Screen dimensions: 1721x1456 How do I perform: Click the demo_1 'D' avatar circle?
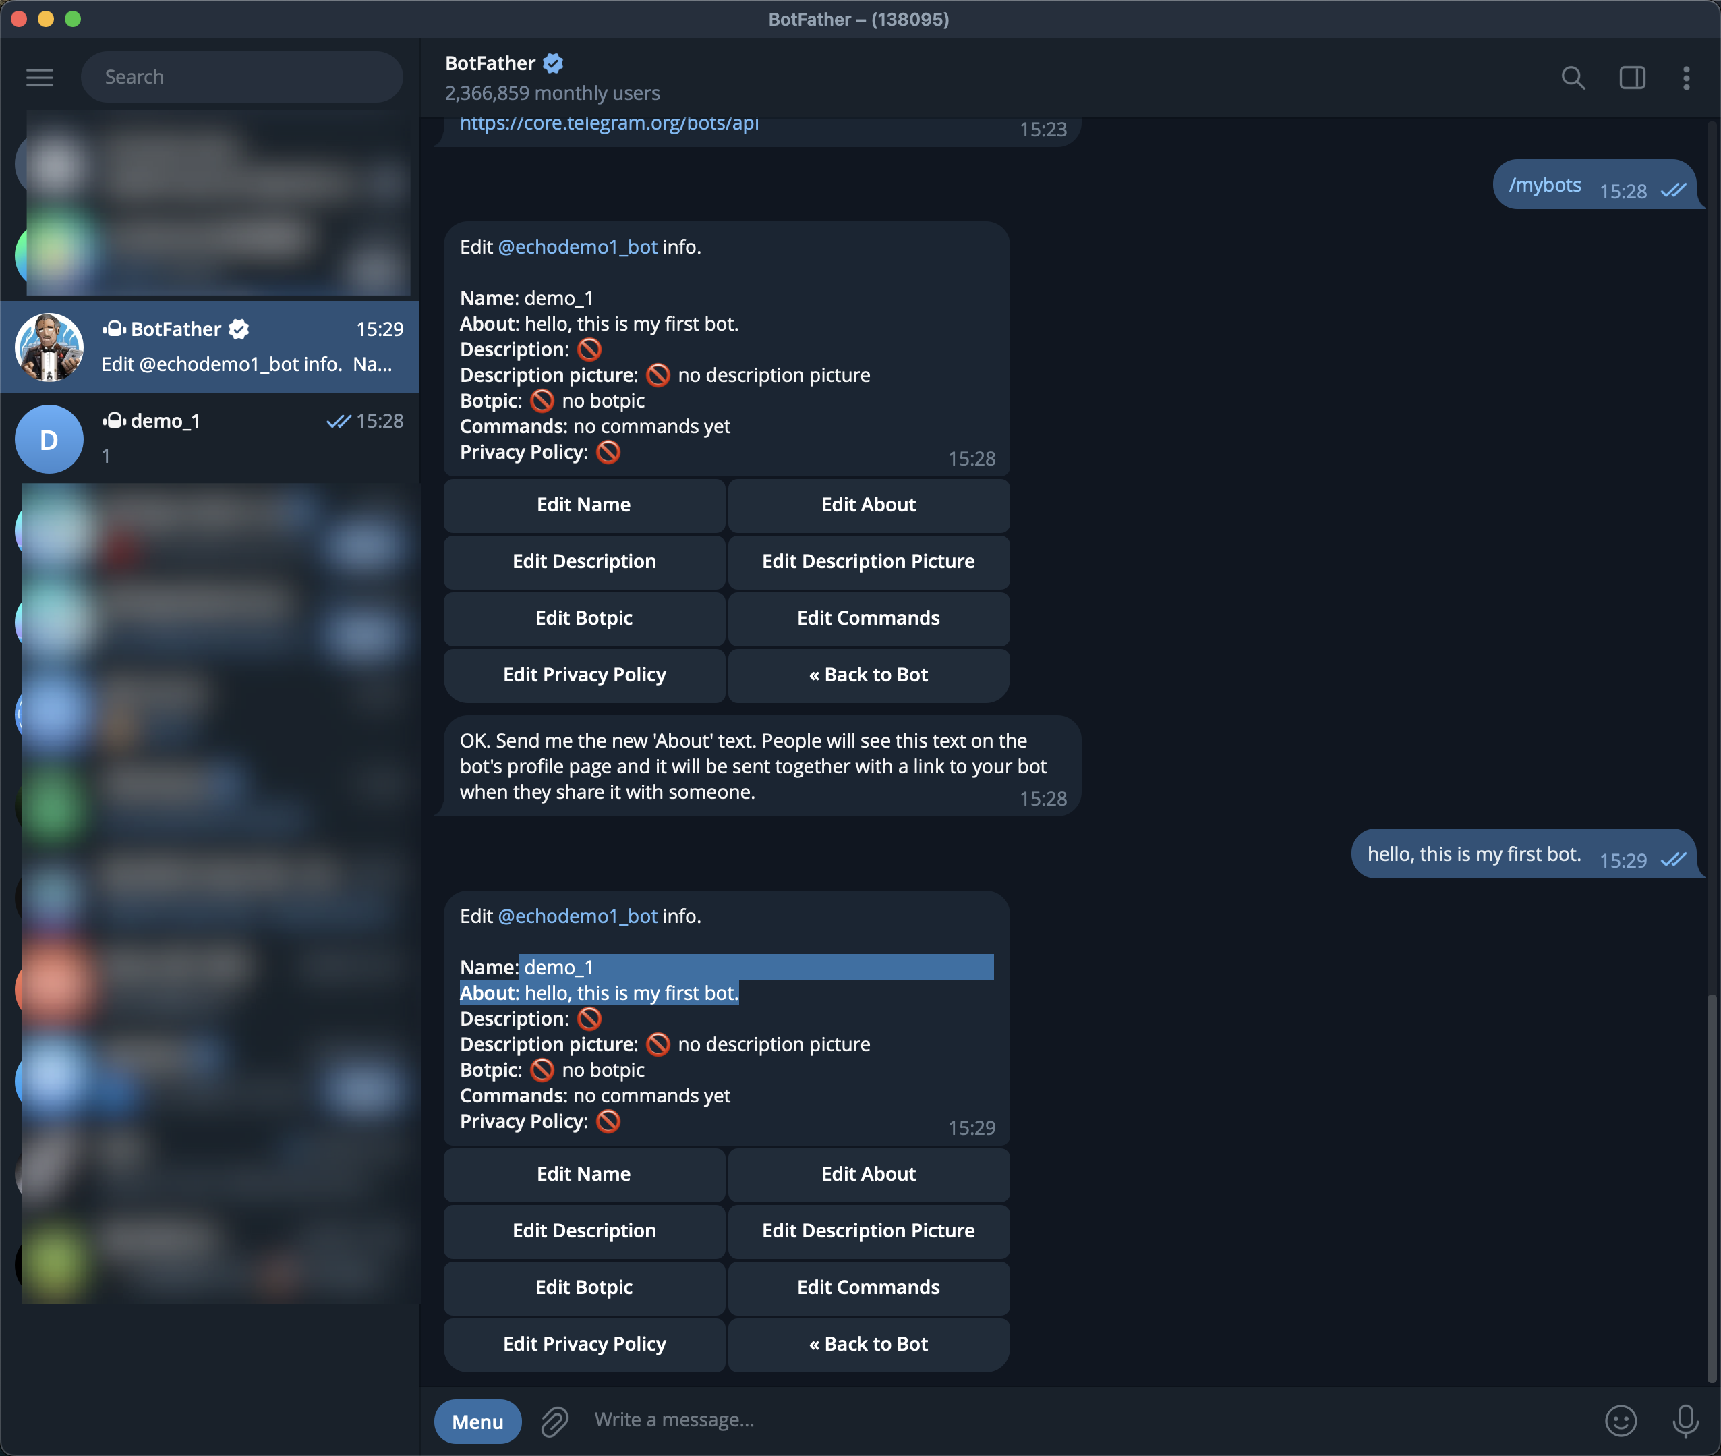(49, 439)
